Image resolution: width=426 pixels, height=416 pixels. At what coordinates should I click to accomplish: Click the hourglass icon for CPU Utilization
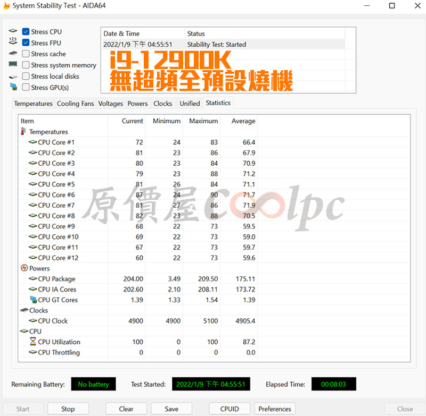(x=33, y=342)
